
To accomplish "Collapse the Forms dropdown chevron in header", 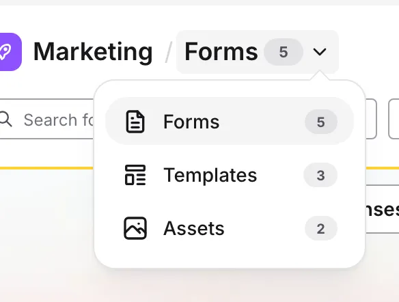I will pyautogui.click(x=319, y=52).
